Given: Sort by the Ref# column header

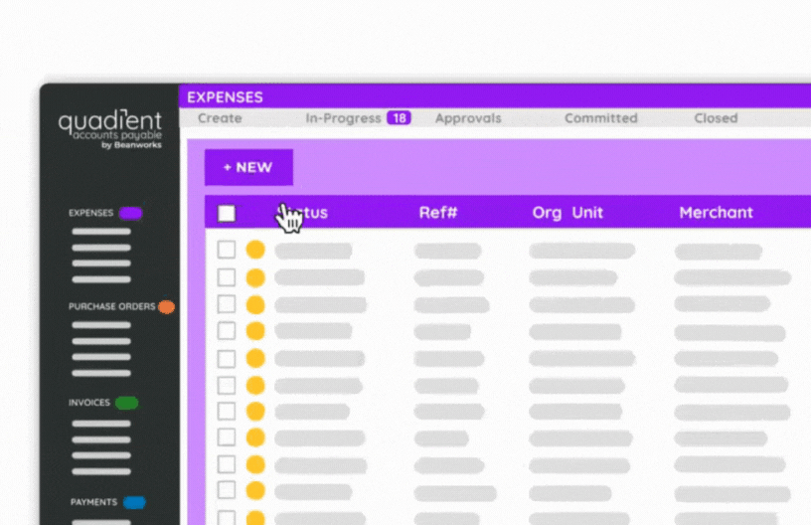Looking at the screenshot, I should pos(437,213).
